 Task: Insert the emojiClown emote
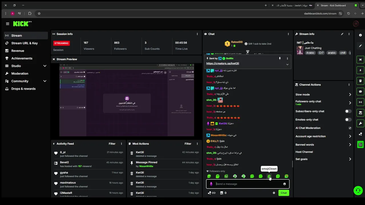point(269,176)
